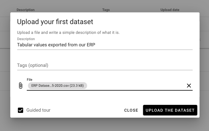The image size is (209, 131).
Task: Click the small 'File' field label
Action: pos(29,80)
